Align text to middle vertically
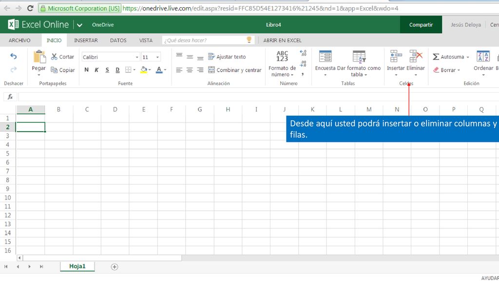 click(x=190, y=57)
